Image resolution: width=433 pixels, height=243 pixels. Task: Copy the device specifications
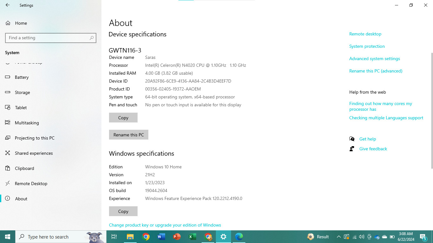tap(123, 117)
